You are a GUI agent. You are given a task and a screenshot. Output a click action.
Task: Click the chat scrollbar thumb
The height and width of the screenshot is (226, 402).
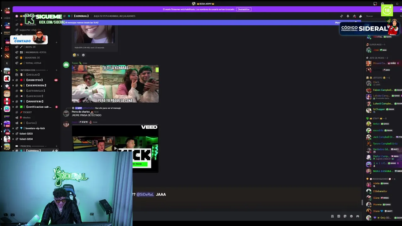[362, 203]
